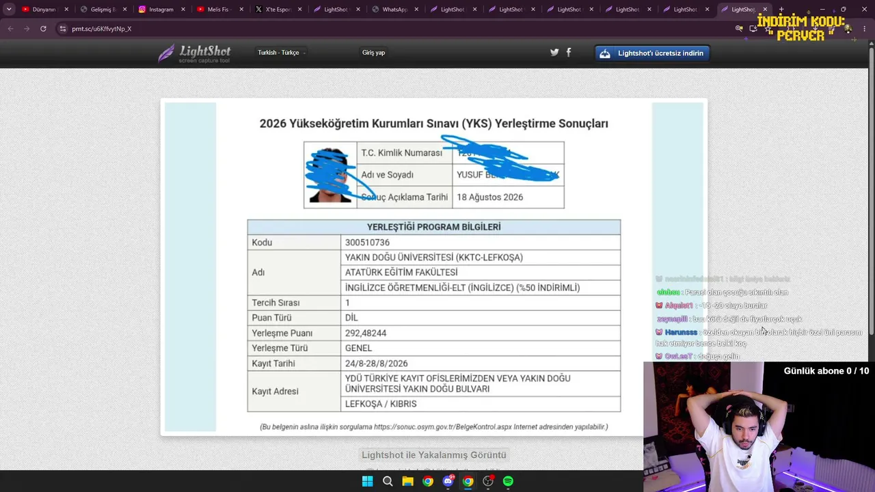This screenshot has height=492, width=875.
Task: Open Discord from the taskbar
Action: tap(448, 481)
